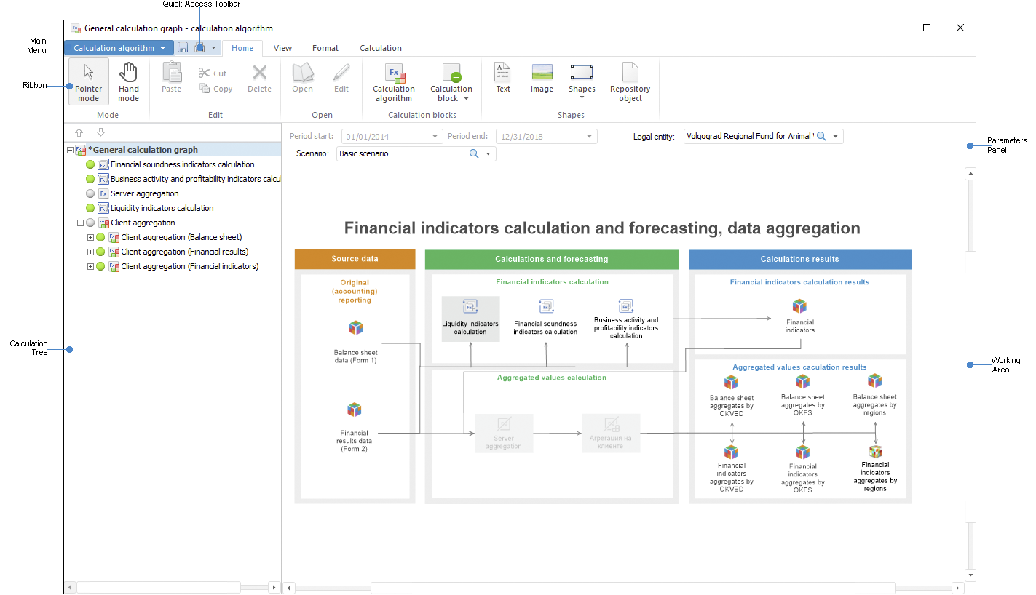
Task: Click the Calculation block icon
Action: 451,72
